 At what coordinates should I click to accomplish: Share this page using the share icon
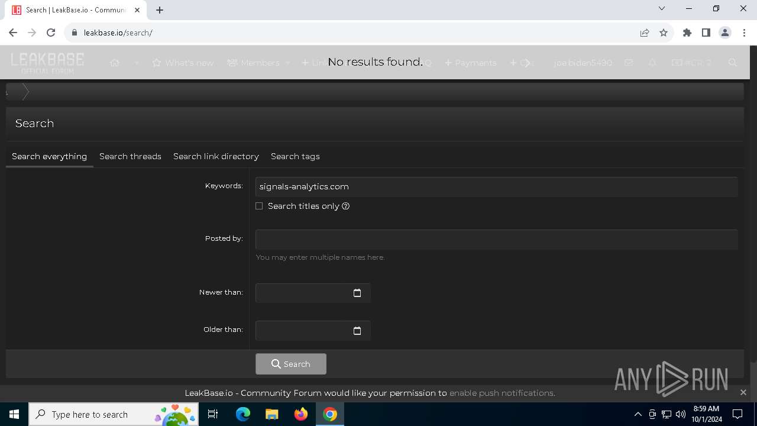point(645,33)
